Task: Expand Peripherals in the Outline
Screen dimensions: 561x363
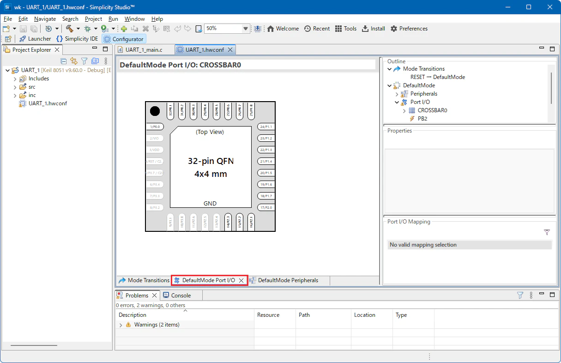Action: click(x=397, y=94)
